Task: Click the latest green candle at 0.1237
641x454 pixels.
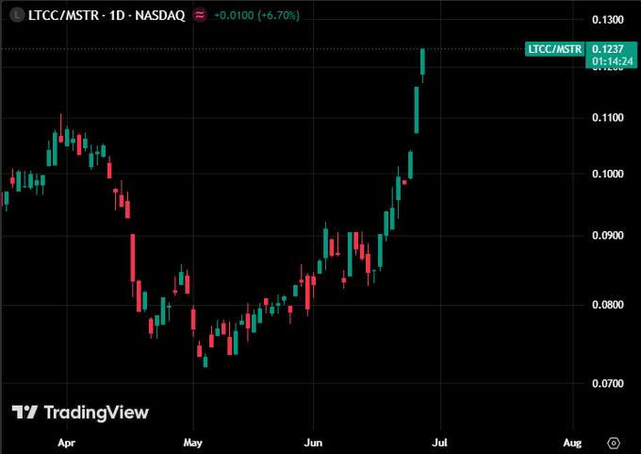Action: (422, 61)
